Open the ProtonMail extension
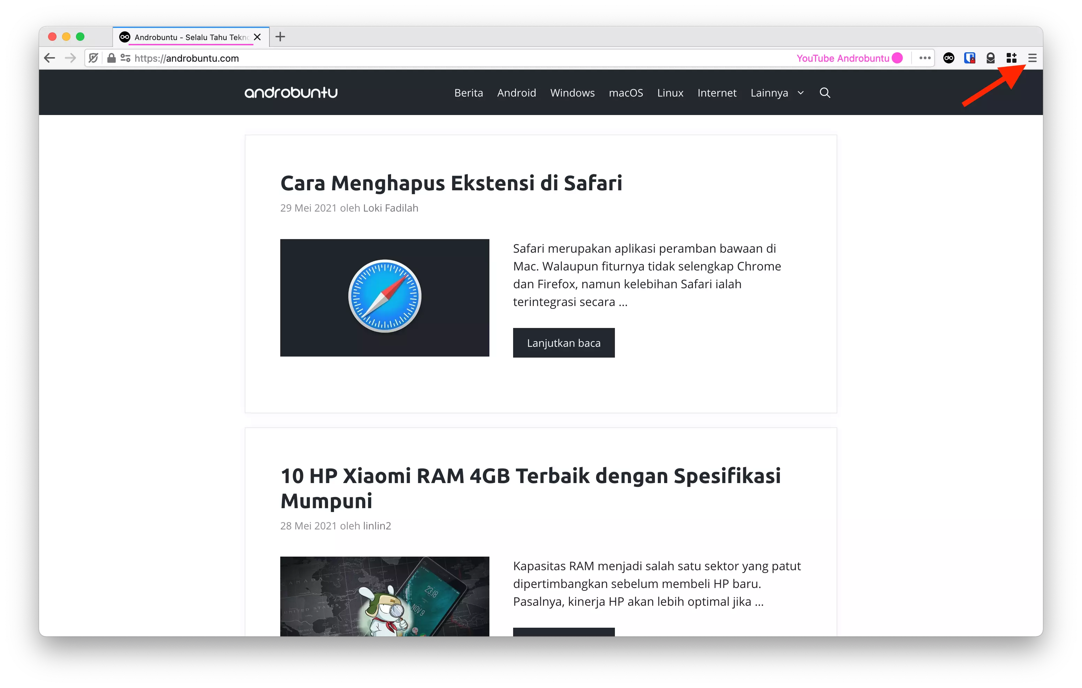Viewport: 1082px width, 688px height. pos(990,58)
